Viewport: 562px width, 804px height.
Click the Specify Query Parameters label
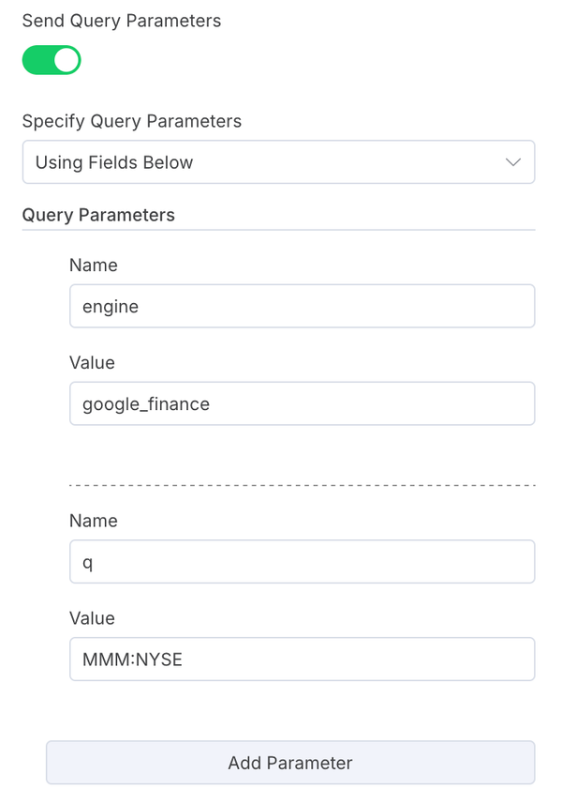pyautogui.click(x=131, y=121)
